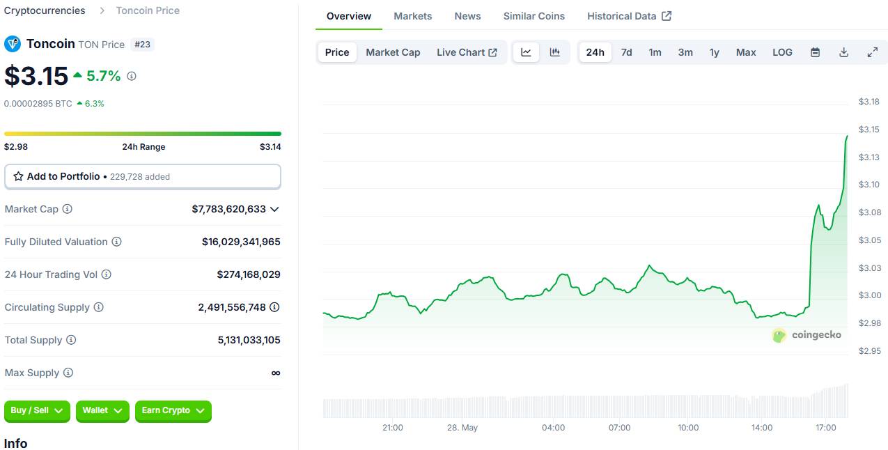Click info icon beside Fully Diluted Valuation
Viewport: 888px width, 450px height.
tap(117, 242)
